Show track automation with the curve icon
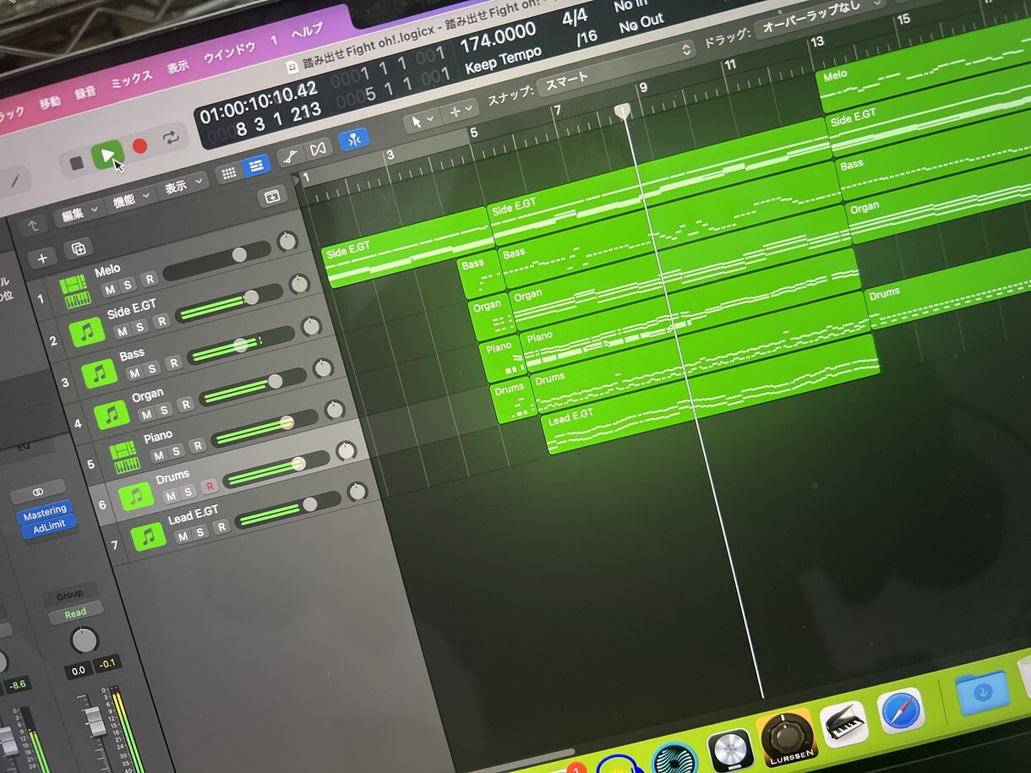 click(x=291, y=155)
